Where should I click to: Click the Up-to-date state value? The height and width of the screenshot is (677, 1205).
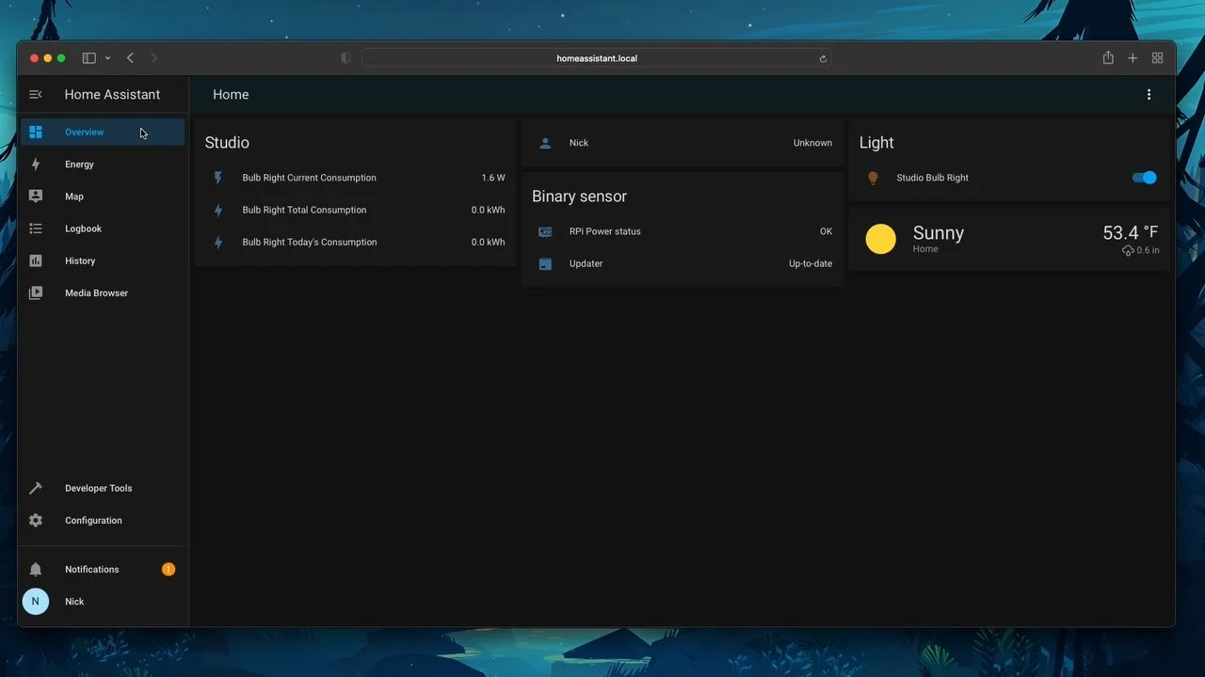pyautogui.click(x=811, y=264)
